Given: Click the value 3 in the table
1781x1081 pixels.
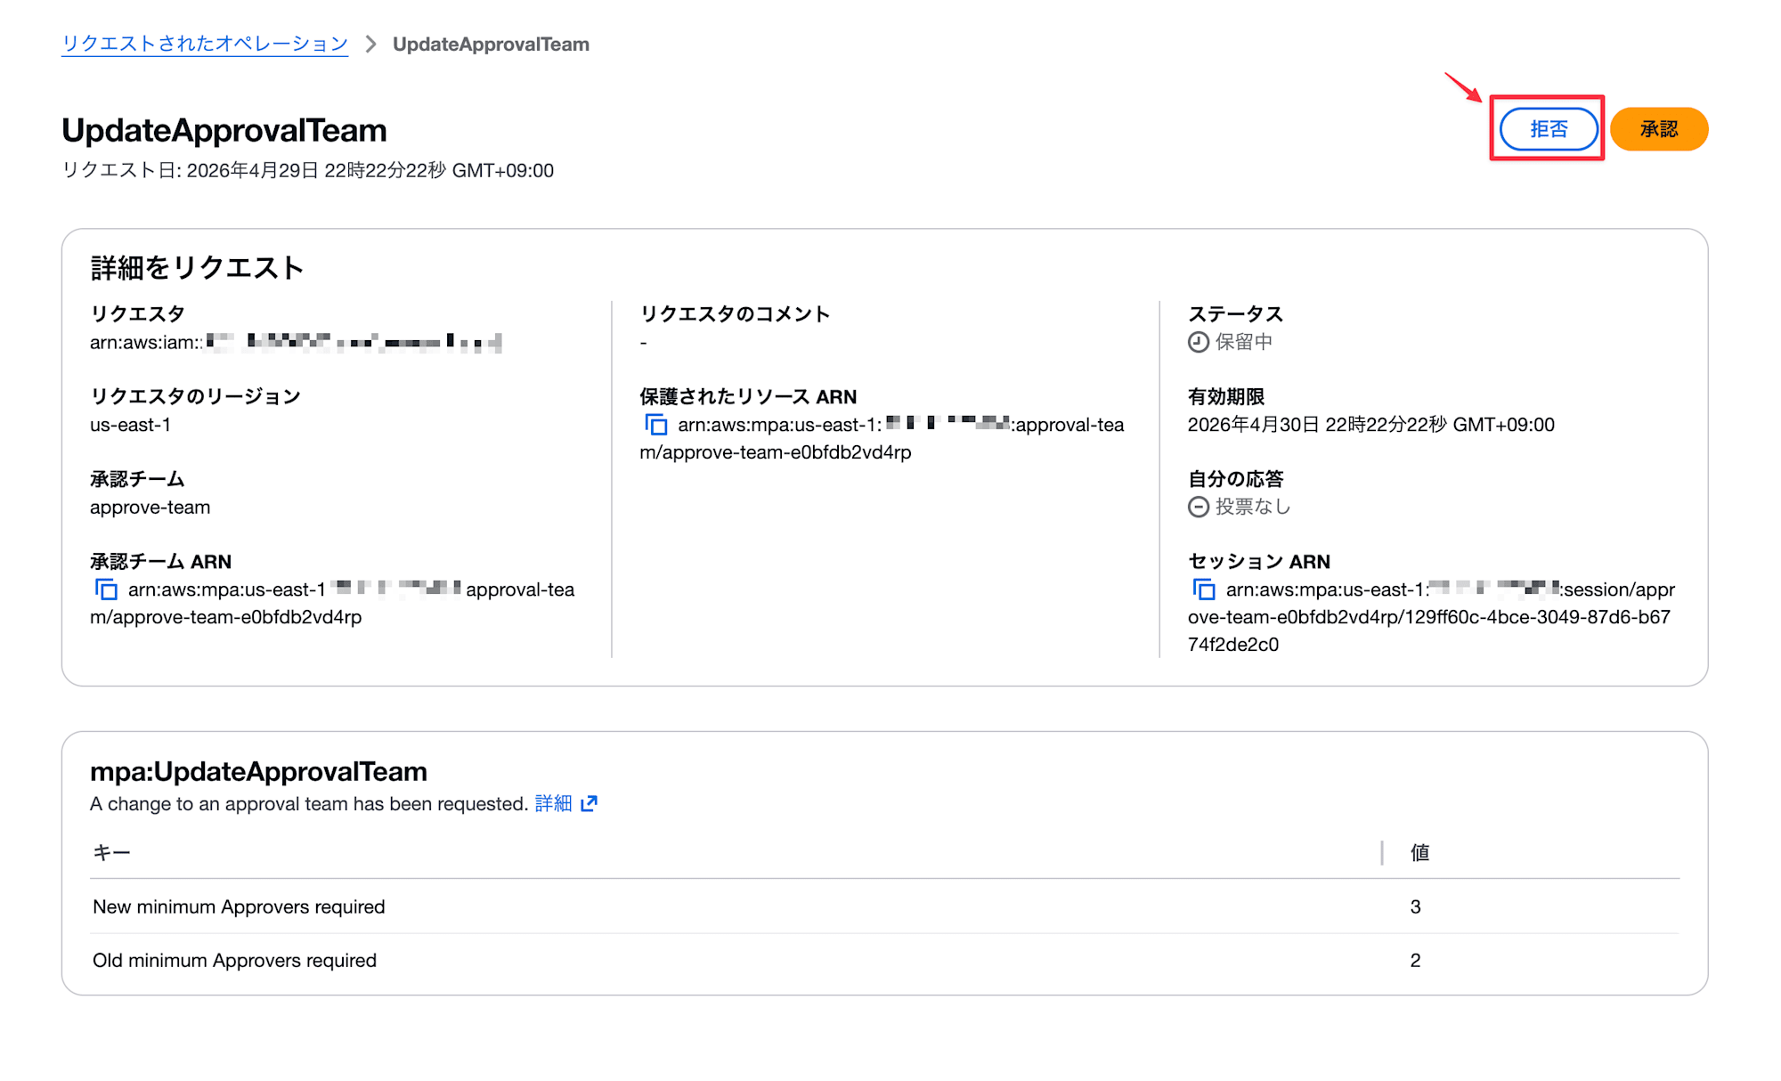Looking at the screenshot, I should point(1415,906).
